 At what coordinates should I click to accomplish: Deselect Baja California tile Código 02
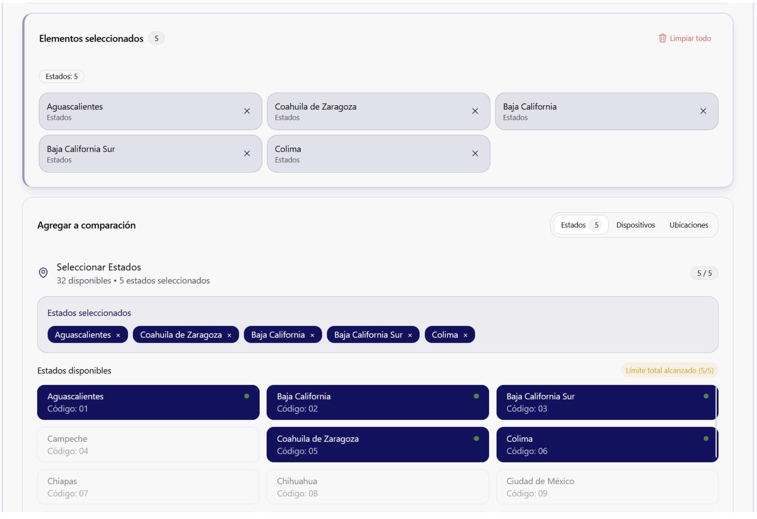[378, 402]
